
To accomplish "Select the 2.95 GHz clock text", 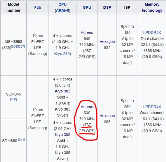I will (x=63, y=129).
